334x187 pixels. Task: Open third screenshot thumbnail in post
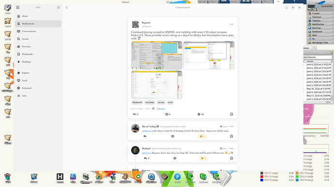156,85
